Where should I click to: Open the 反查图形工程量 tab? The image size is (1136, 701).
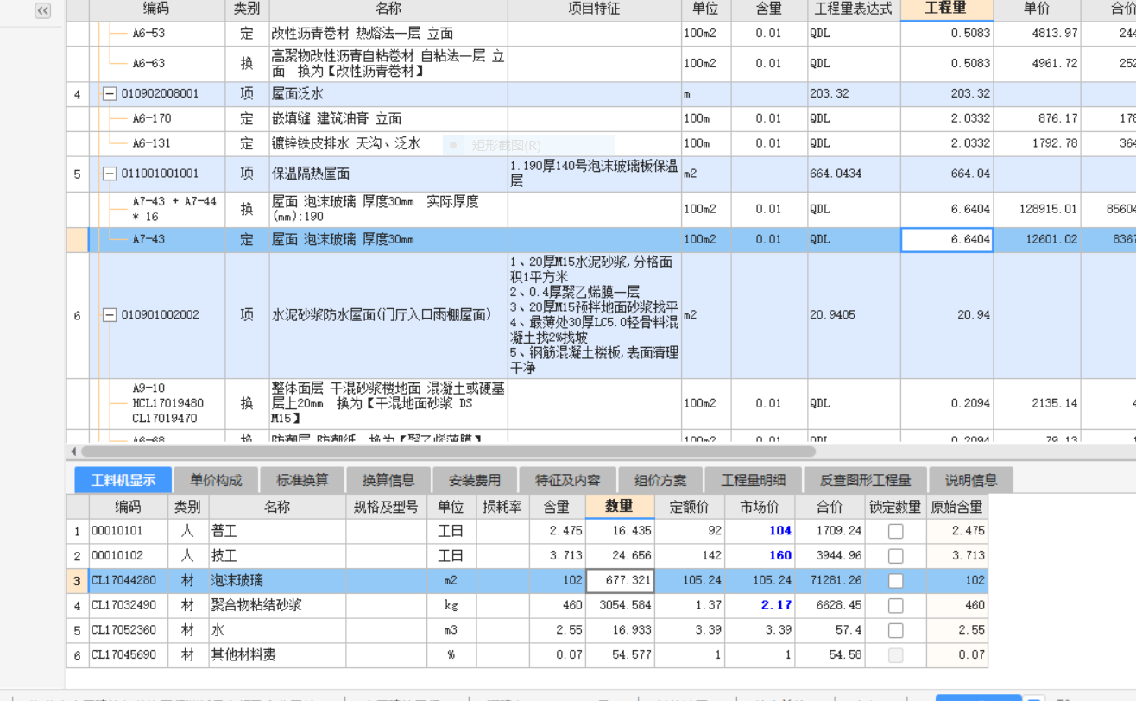click(866, 480)
